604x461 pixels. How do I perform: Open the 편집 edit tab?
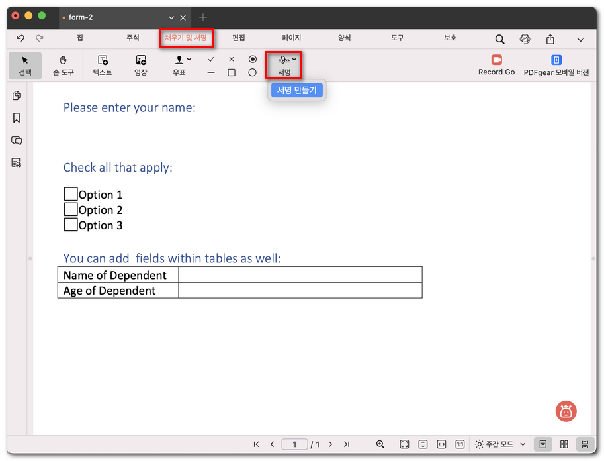[239, 38]
